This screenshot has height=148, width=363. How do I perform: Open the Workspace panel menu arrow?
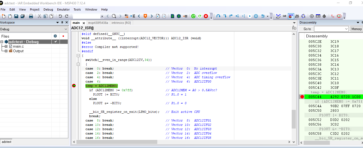click(x=57, y=22)
